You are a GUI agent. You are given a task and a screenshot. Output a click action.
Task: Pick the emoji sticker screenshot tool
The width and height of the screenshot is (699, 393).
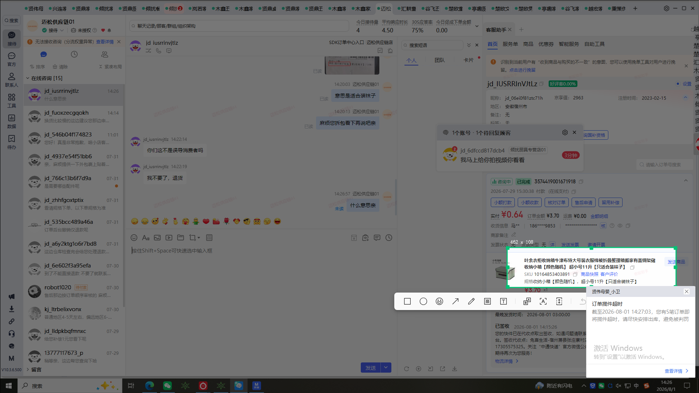click(439, 301)
